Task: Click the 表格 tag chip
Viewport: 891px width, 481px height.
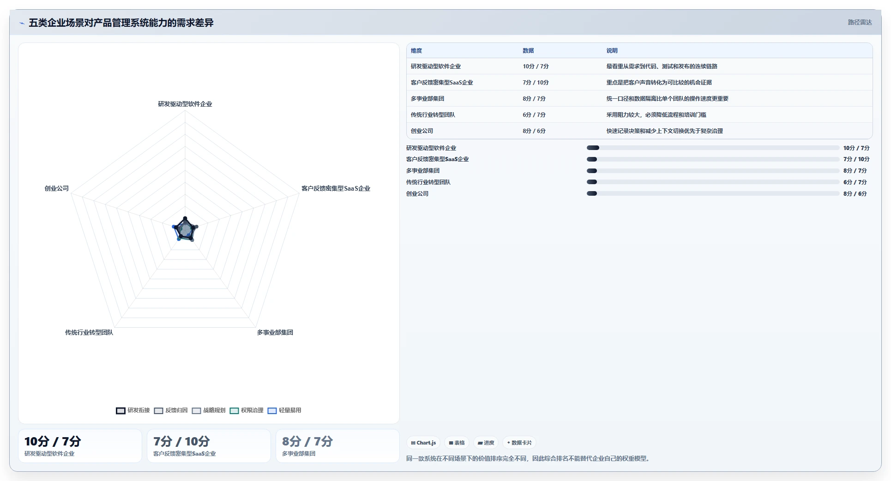Action: pyautogui.click(x=457, y=443)
